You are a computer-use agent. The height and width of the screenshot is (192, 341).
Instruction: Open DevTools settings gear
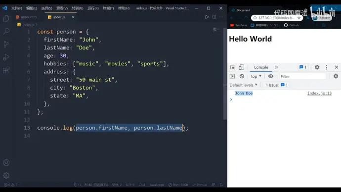[317, 67]
